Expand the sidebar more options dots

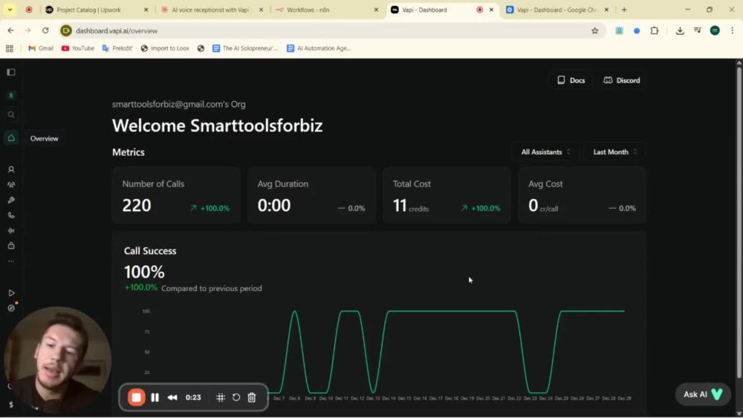tap(11, 261)
